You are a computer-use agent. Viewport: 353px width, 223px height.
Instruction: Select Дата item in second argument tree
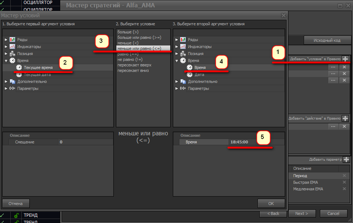click(199, 74)
